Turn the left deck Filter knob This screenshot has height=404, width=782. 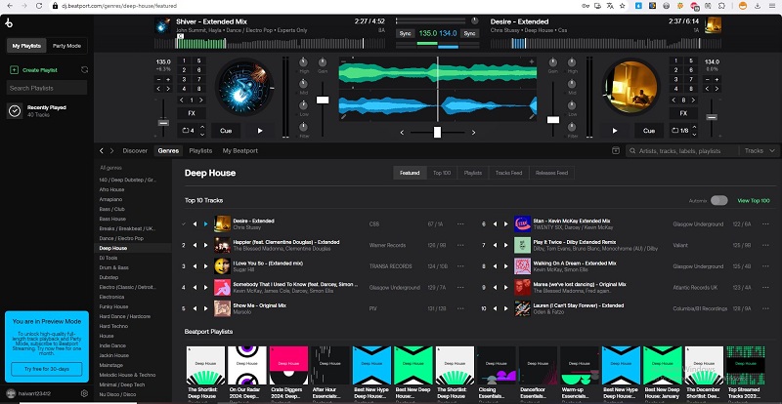pyautogui.click(x=303, y=127)
